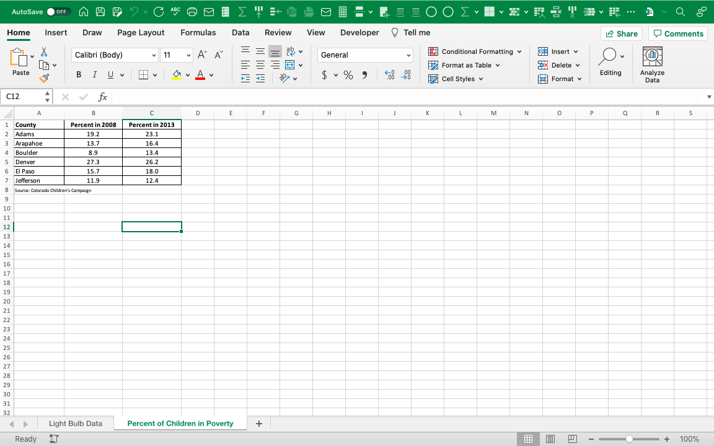Screen dimensions: 714x446
Task: Open the Light Bulb Data sheet
Action: (76, 424)
